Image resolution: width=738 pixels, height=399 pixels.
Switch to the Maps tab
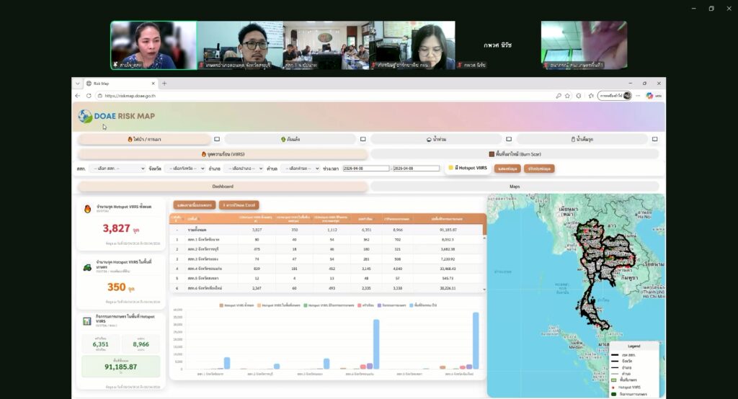(515, 187)
